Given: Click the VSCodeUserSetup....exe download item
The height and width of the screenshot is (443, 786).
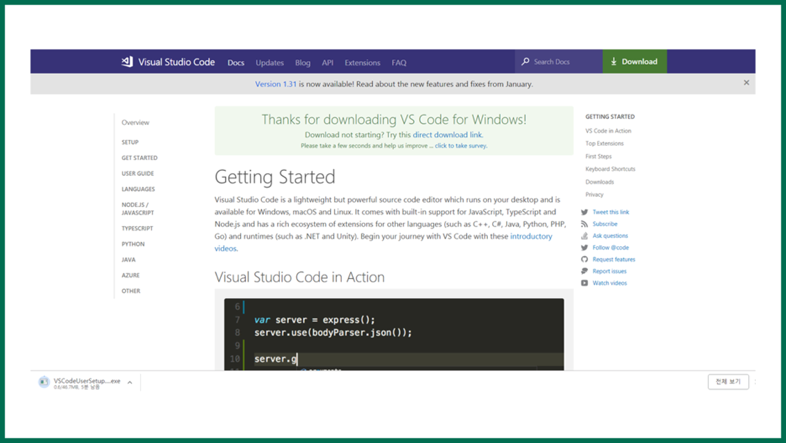Looking at the screenshot, I should (x=87, y=383).
